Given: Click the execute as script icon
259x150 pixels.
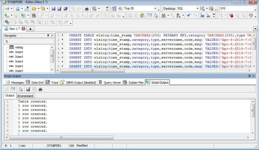Looking at the screenshot, I should click(23, 15).
